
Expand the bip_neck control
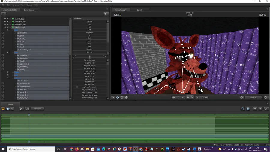coord(16,44)
